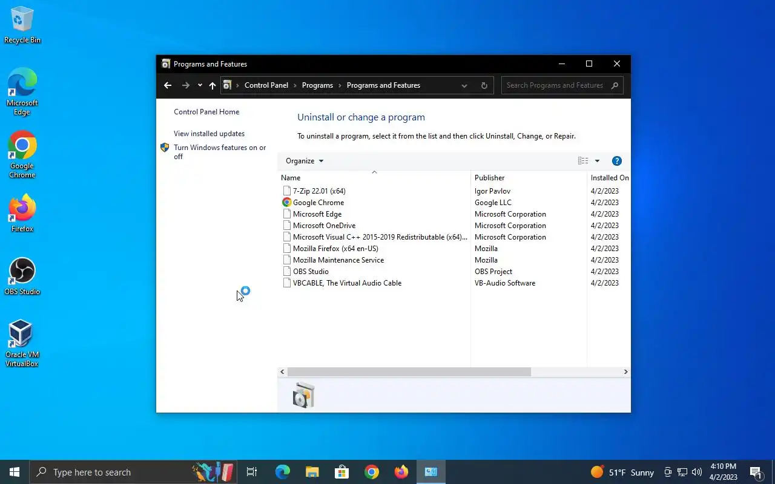This screenshot has height=484, width=775.
Task: Open the network tray icon
Action: point(682,472)
